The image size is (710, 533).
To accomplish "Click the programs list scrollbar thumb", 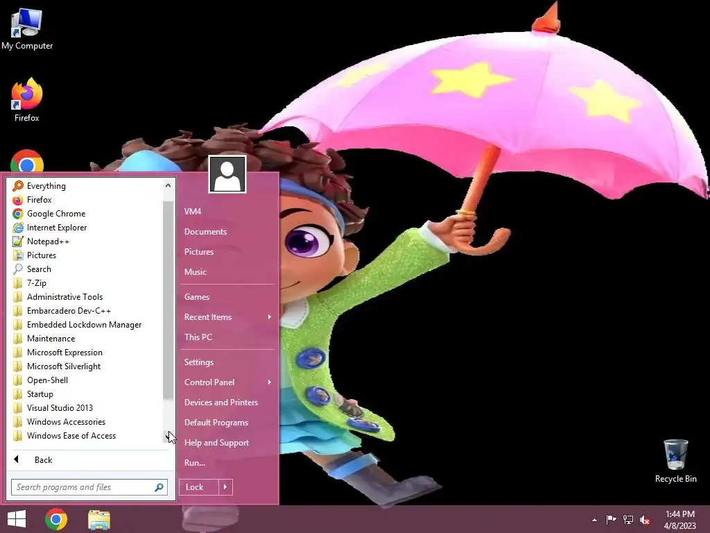I will 168,300.
